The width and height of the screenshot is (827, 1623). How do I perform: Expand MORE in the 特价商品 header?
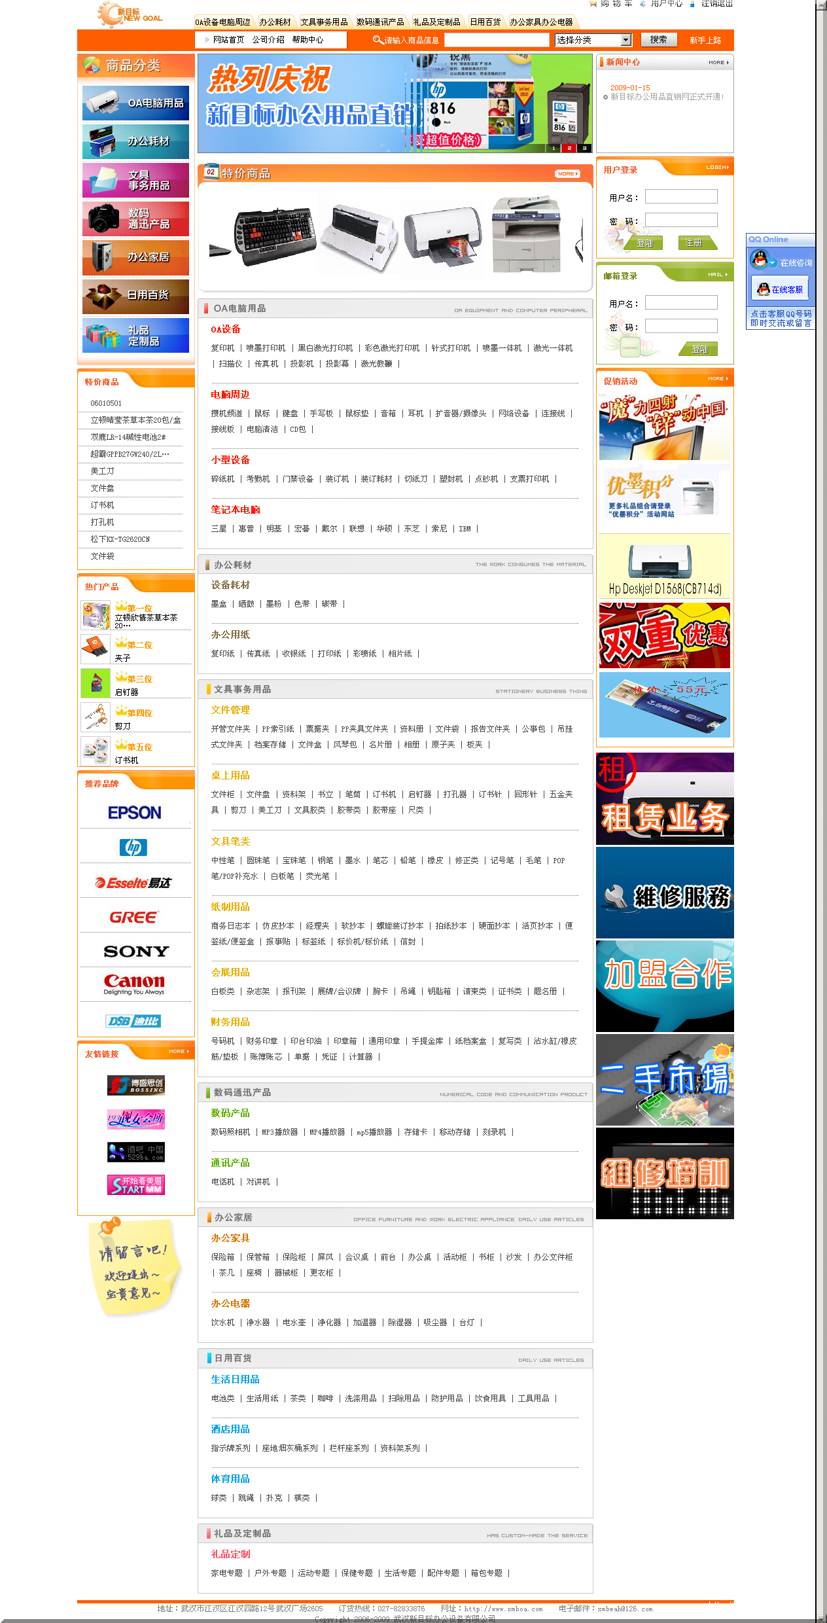(x=567, y=173)
